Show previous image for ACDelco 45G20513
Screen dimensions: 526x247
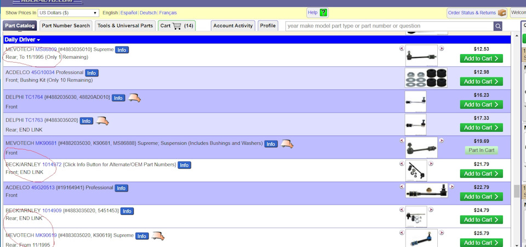[402, 187]
